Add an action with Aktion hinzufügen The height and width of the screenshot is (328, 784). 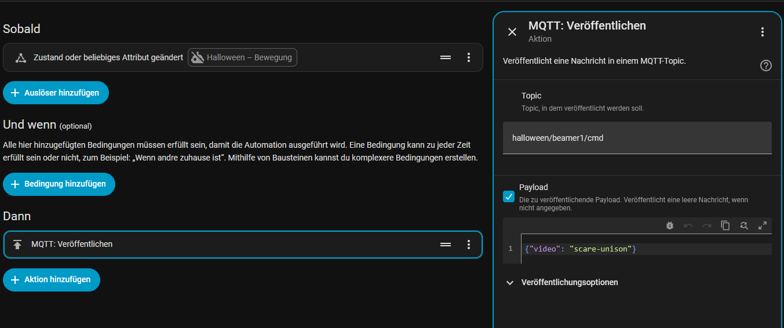click(x=52, y=279)
